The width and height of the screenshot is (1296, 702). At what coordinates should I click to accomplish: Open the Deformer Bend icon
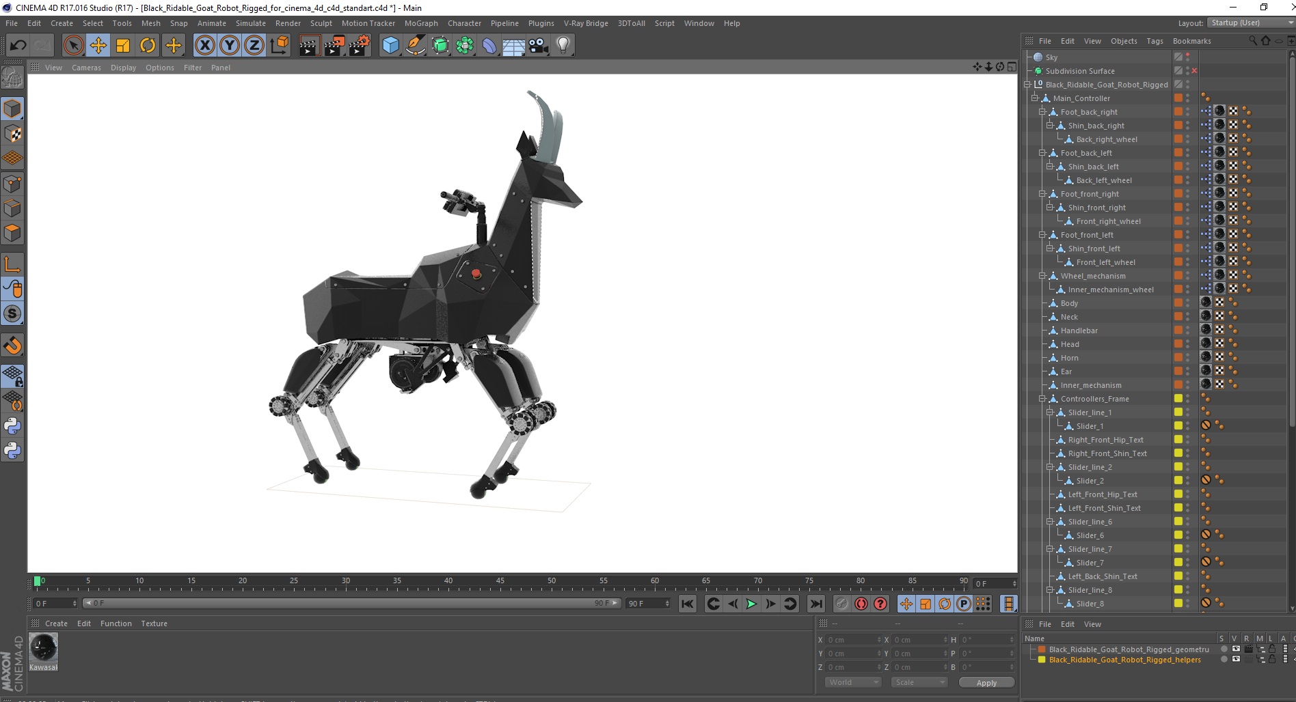(489, 46)
